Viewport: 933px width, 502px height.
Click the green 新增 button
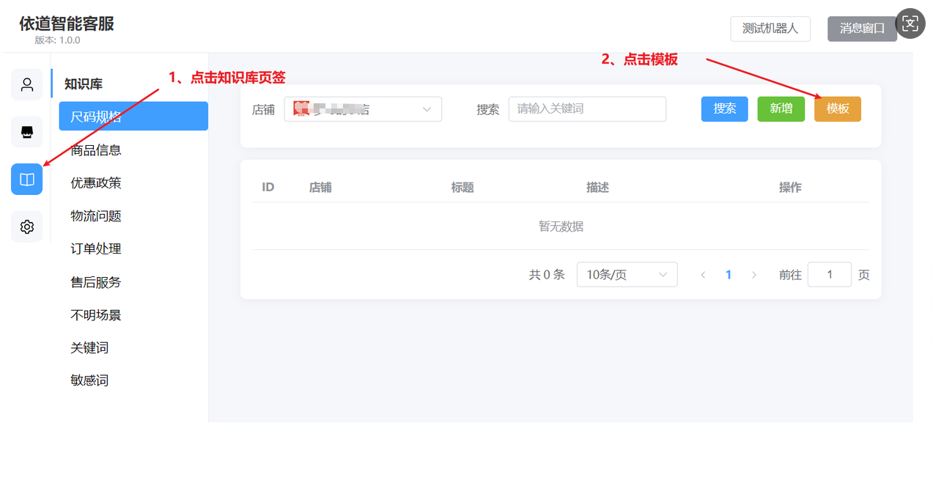[781, 108]
